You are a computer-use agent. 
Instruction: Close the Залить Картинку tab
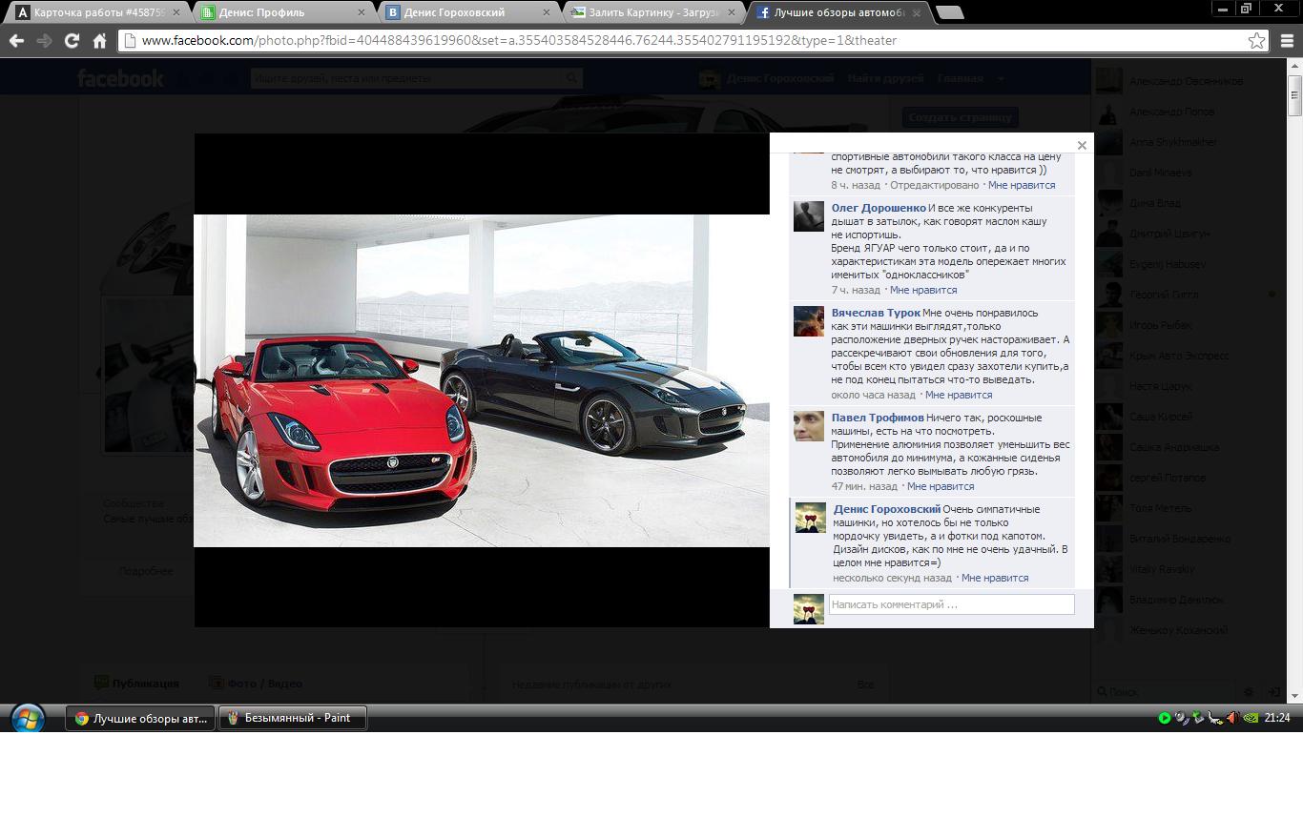[x=732, y=13]
